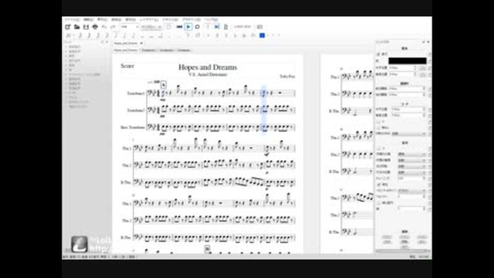
Task: Toggle note Small checkbox in Inspector
Action: pos(378,148)
